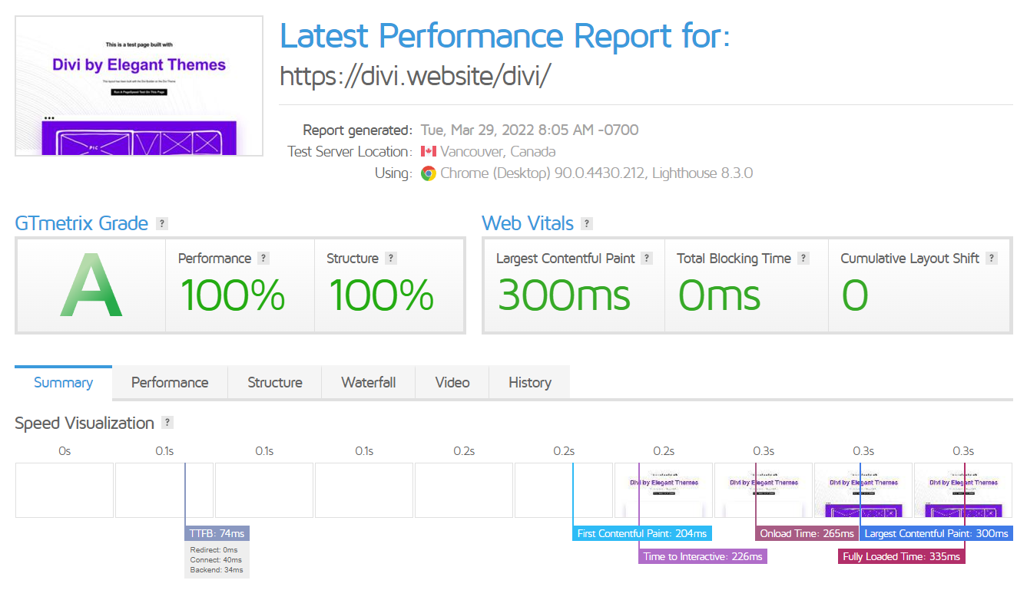The height and width of the screenshot is (600, 1027).
Task: Click the Canada flag icon
Action: tap(428, 151)
